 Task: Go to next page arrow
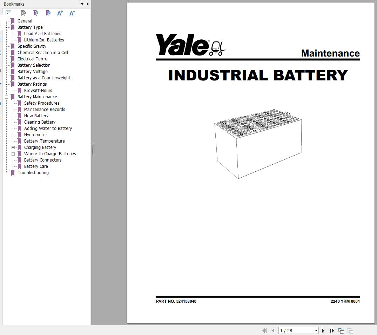pos(323,331)
